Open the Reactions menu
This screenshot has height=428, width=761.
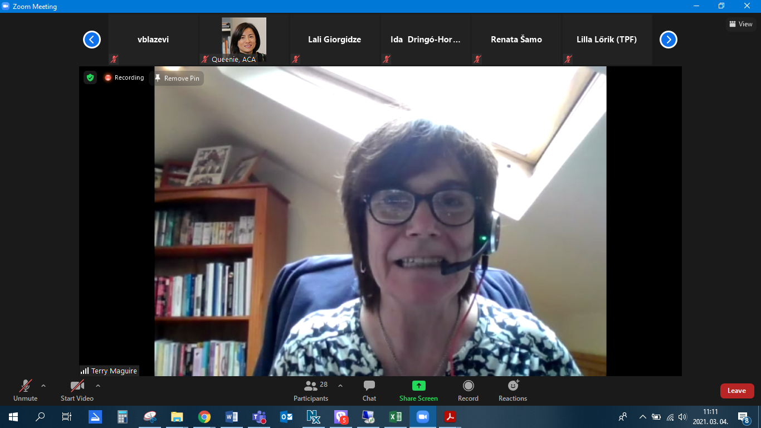(513, 390)
